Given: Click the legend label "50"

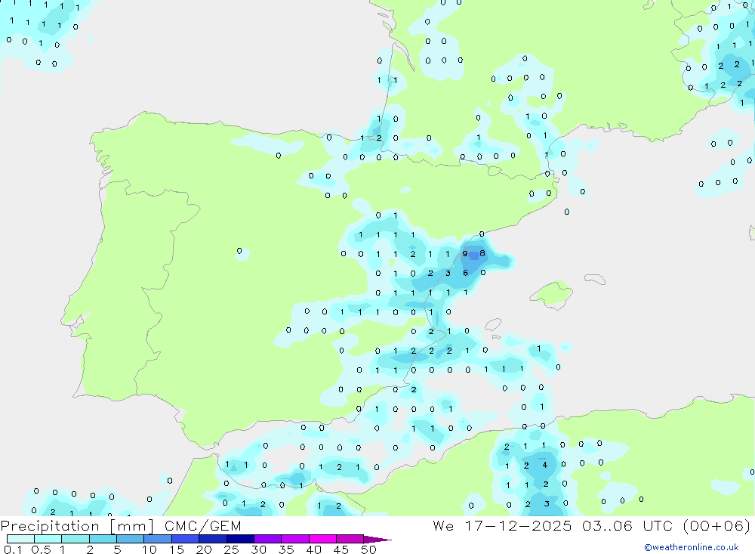Looking at the screenshot, I should click(368, 549).
